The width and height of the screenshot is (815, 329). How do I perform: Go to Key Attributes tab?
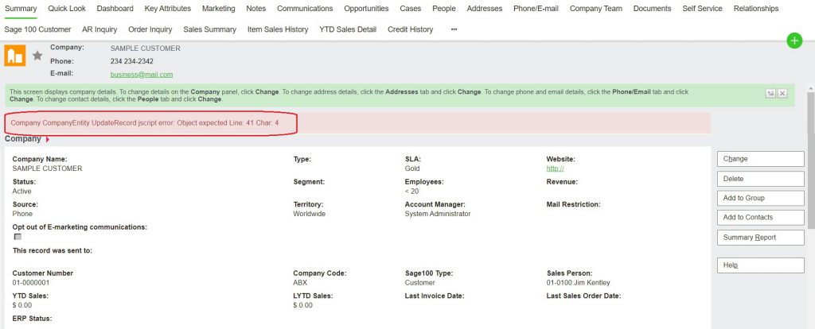168,8
